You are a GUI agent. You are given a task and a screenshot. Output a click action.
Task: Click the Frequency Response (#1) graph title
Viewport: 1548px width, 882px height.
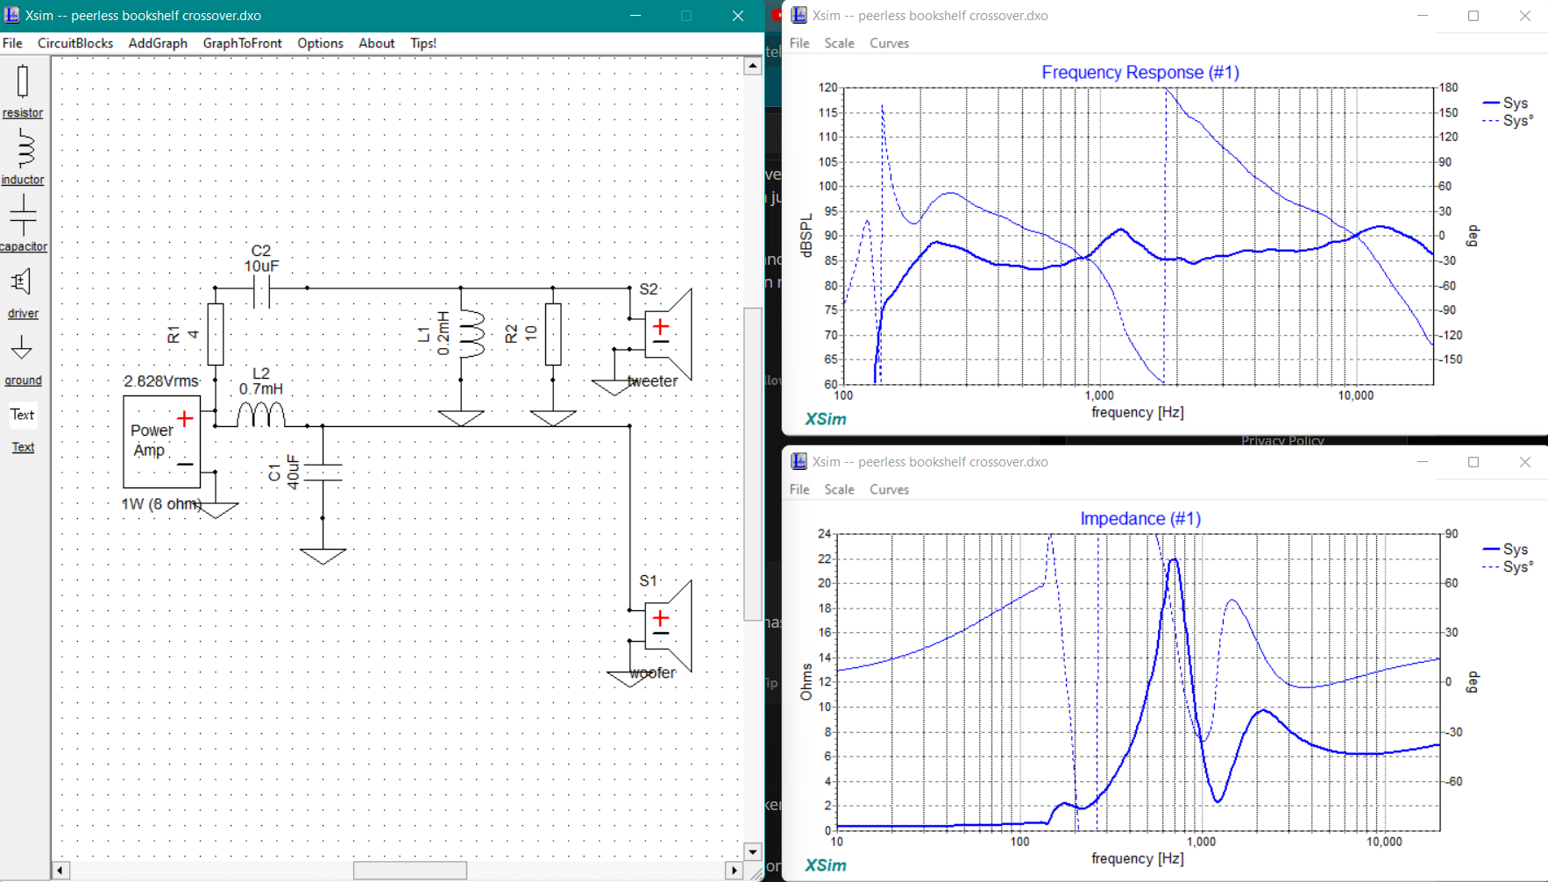coord(1140,73)
